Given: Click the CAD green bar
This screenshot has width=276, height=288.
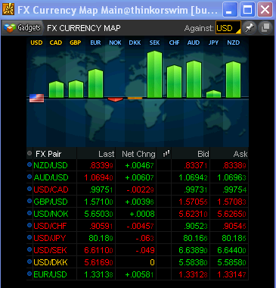Looking at the screenshot, I should (x=56, y=89).
